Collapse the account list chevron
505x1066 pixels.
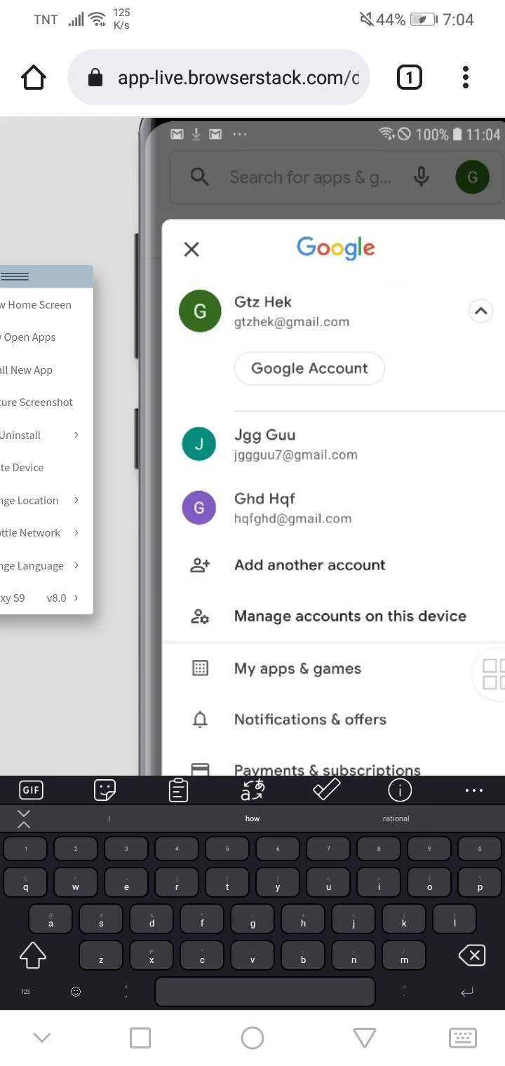point(480,311)
